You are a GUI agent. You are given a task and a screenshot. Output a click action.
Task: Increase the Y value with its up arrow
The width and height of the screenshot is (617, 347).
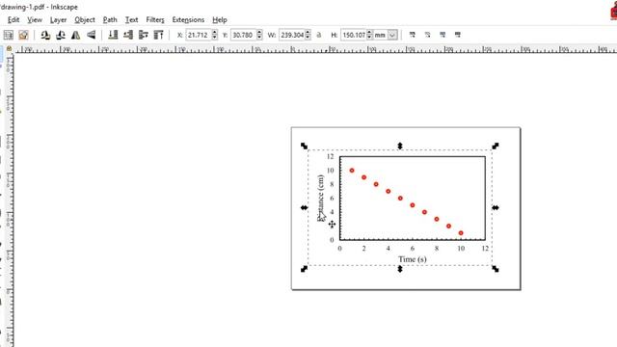tap(259, 32)
